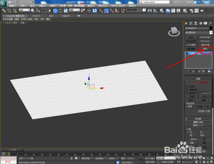The height and width of the screenshot is (164, 214).
Task: Click the Mirror tool icon
Action: coord(150,11)
